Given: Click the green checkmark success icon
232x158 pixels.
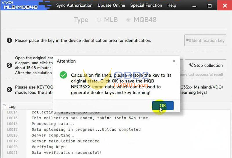Looking at the screenshot, I should [63, 75].
